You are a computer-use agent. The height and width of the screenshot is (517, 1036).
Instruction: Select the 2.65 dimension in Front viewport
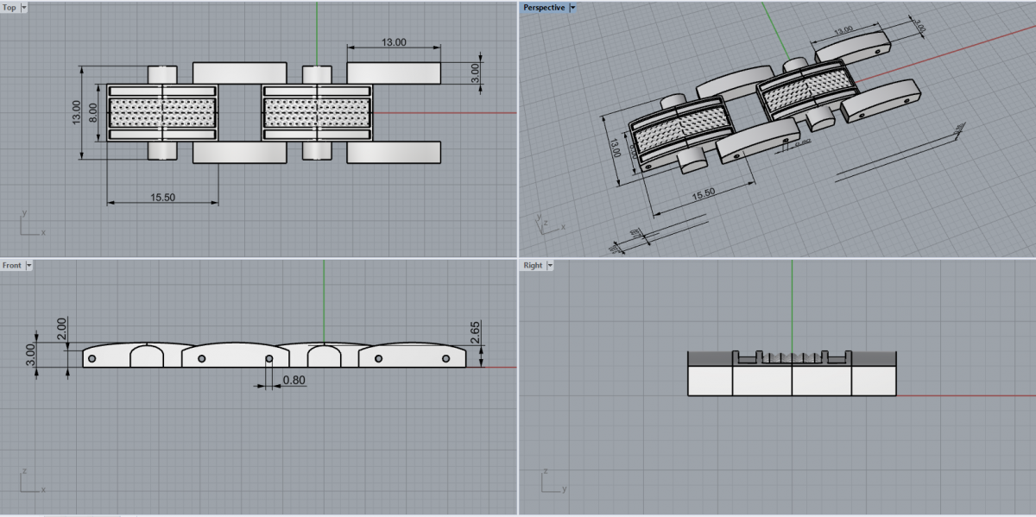tap(476, 331)
